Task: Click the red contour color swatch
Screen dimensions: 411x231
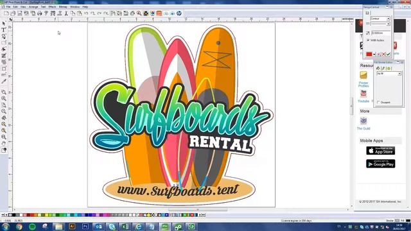Action: click(x=369, y=54)
